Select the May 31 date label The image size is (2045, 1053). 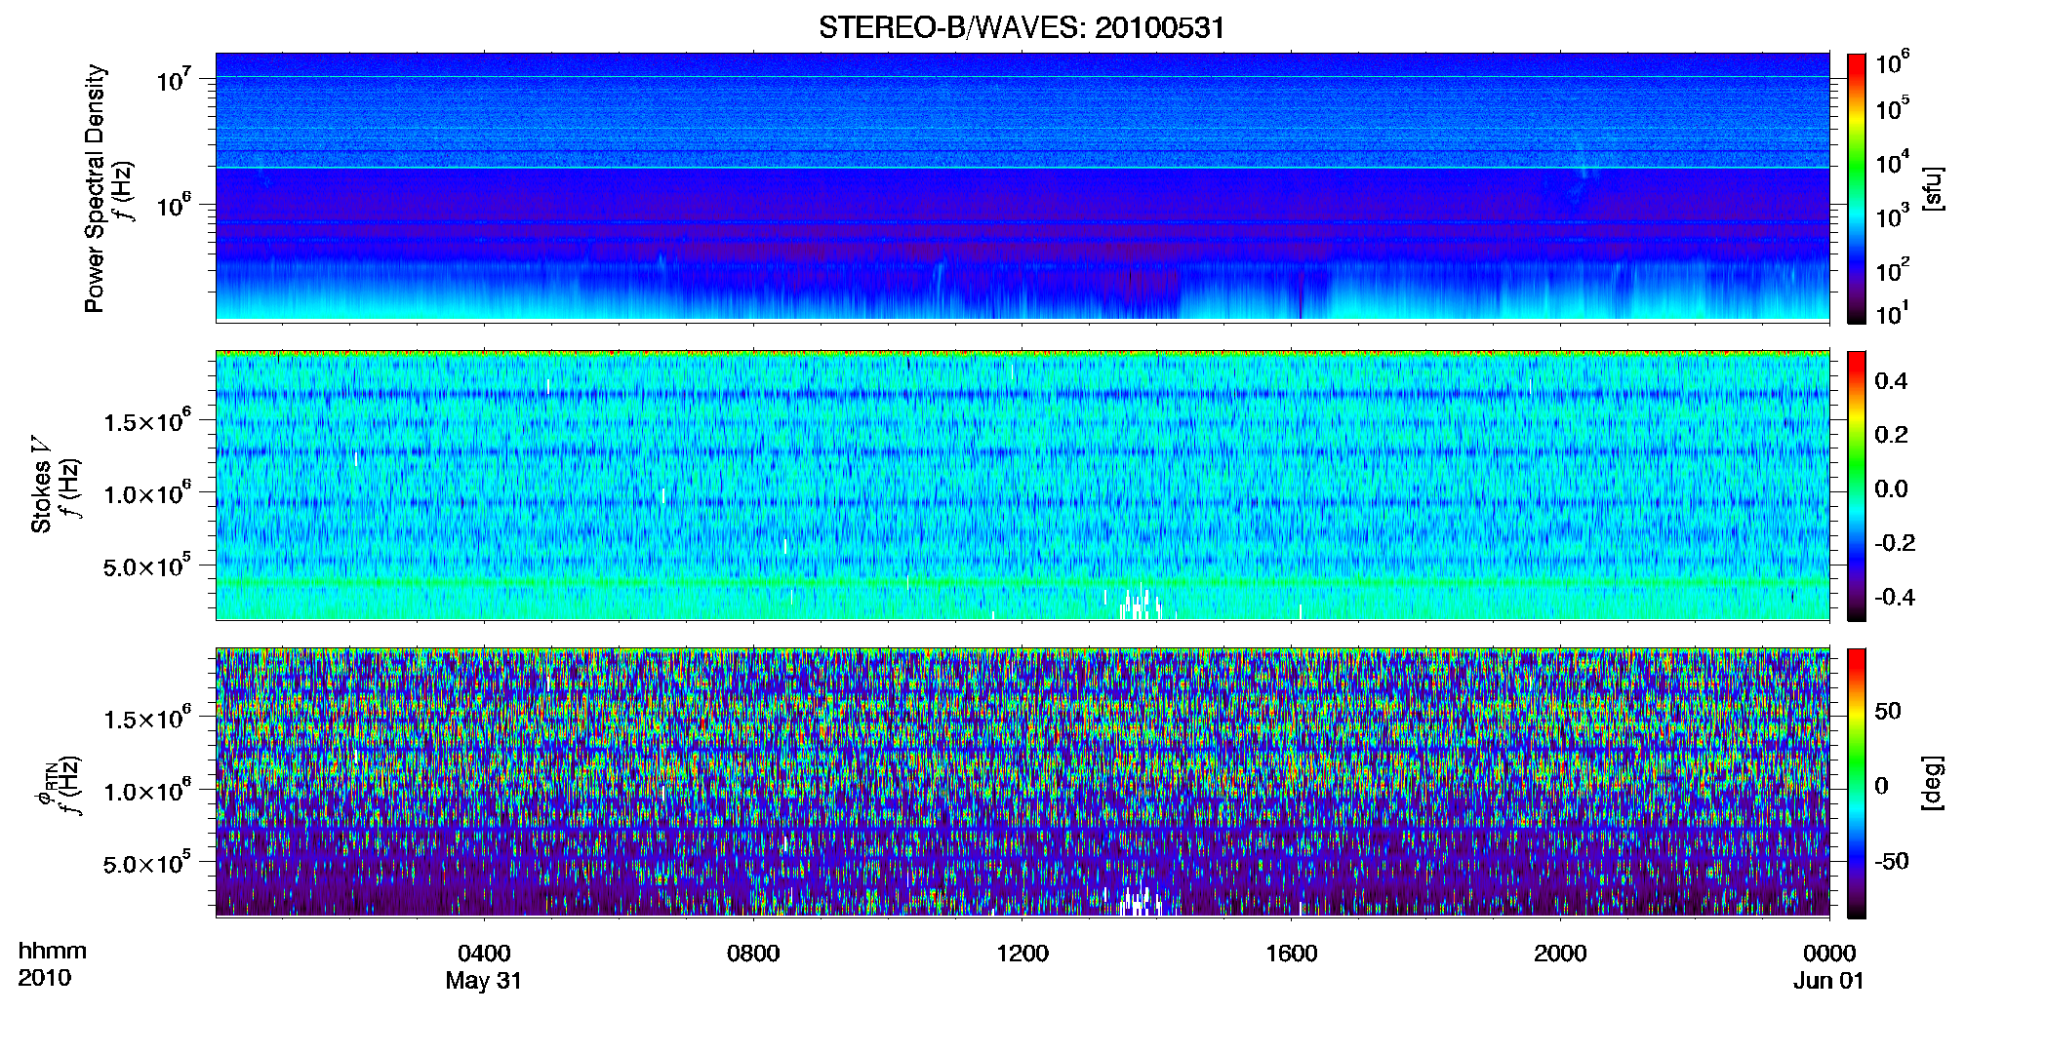point(484,981)
